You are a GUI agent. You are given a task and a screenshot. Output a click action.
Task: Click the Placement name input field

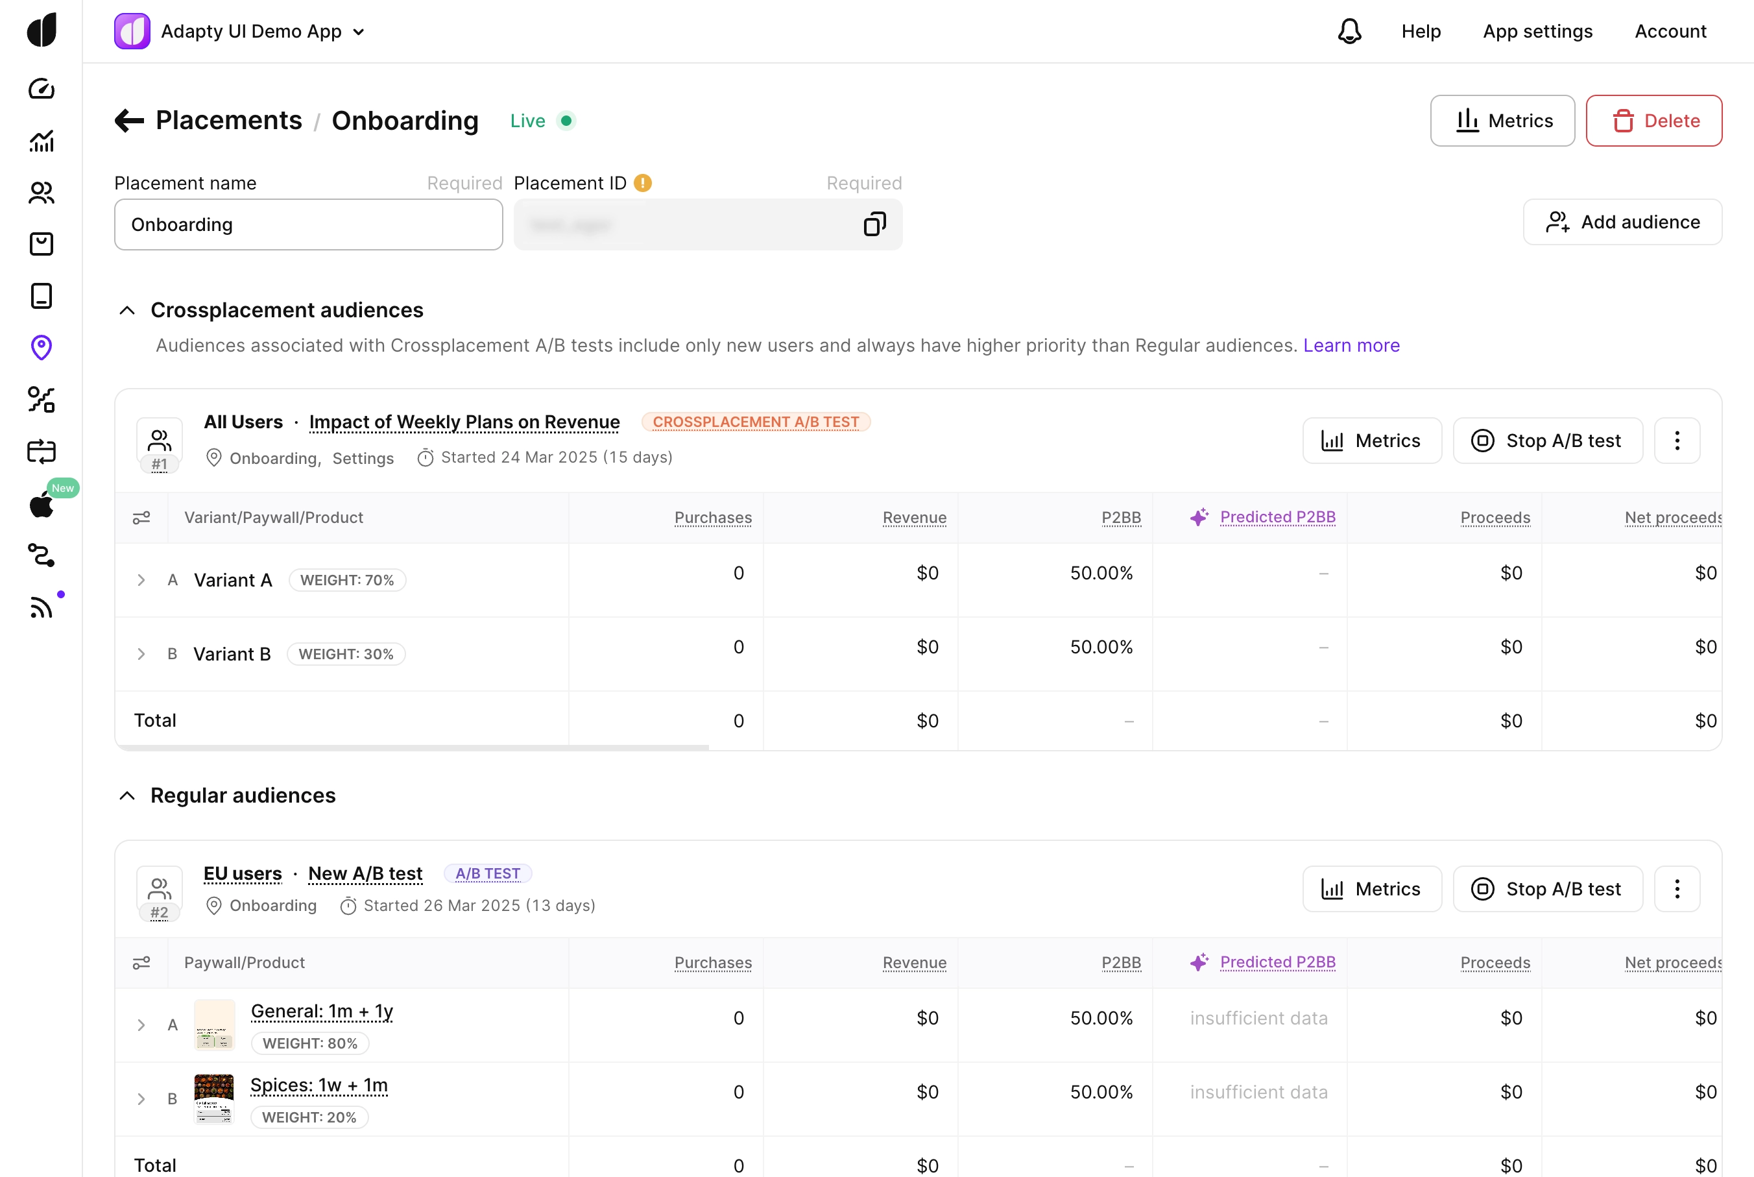[308, 224]
